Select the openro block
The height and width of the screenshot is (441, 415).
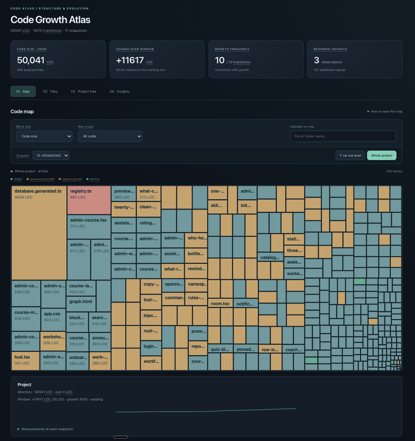click(173, 286)
